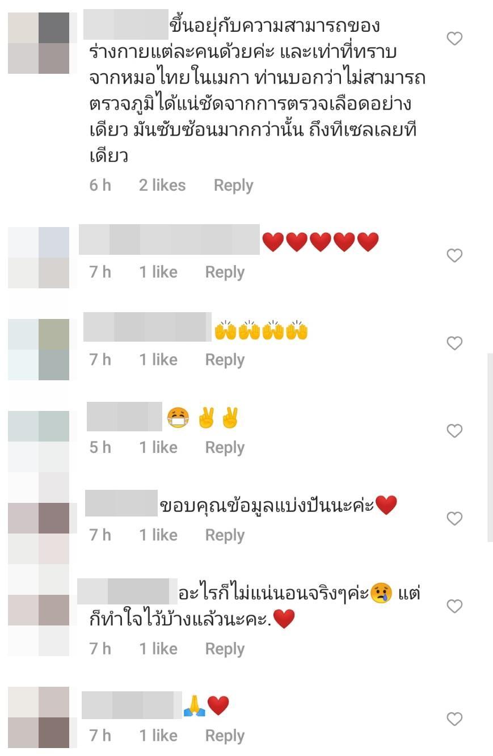493x756 pixels.
Task: Like the praying hands and heart comment
Action: click(454, 719)
